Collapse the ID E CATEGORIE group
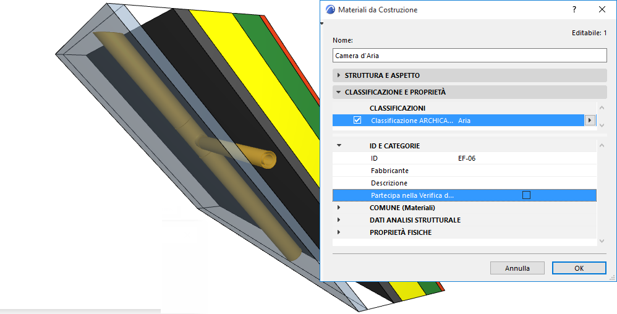The height and width of the screenshot is (314, 617). (x=339, y=146)
